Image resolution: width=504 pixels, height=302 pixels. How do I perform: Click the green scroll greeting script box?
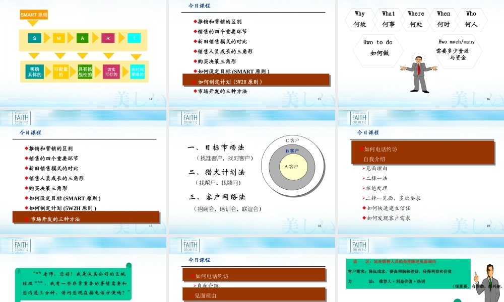(x=74, y=282)
